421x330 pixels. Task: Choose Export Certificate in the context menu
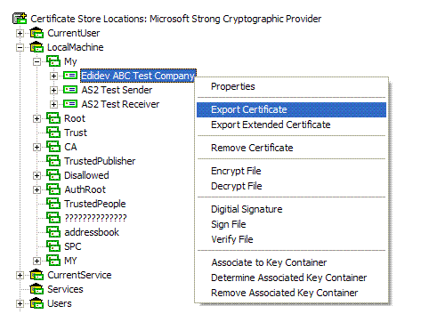tap(291, 109)
